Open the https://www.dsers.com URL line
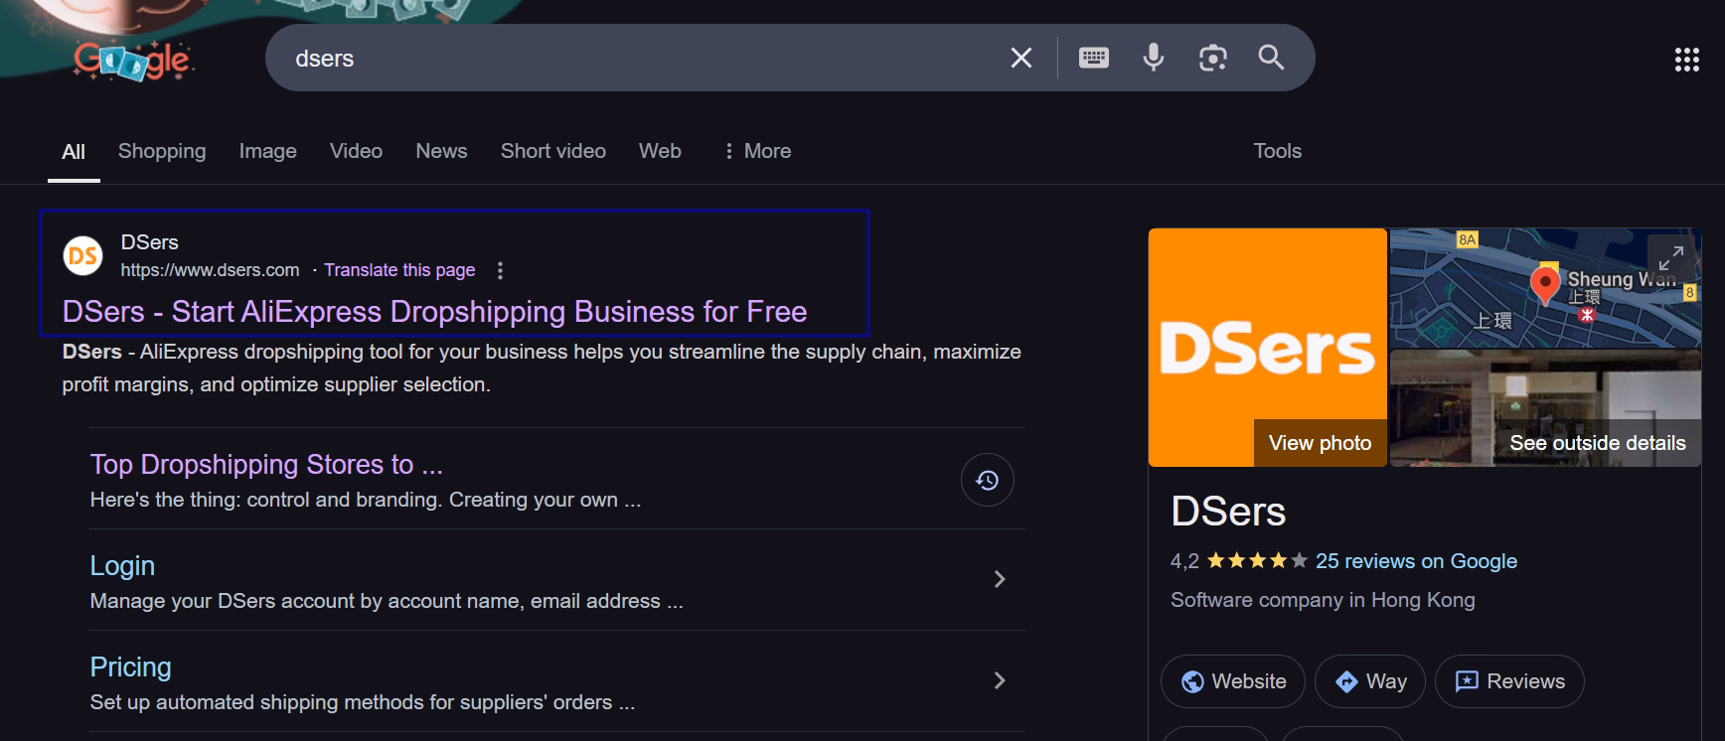This screenshot has height=741, width=1725. (x=210, y=270)
